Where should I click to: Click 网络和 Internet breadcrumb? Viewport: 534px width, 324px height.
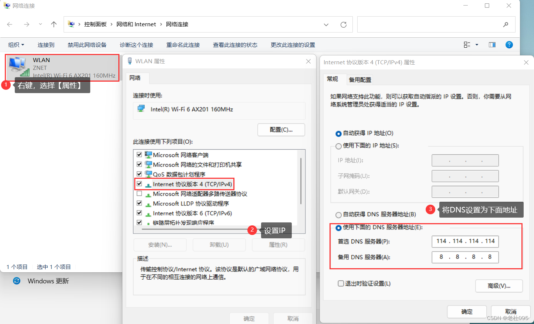point(136,24)
